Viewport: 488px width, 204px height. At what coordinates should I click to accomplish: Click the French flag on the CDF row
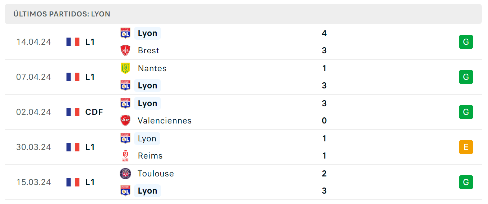(x=73, y=112)
